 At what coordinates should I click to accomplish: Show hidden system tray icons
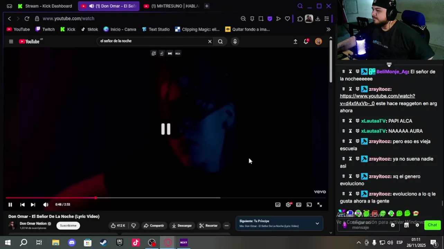click(x=359, y=243)
